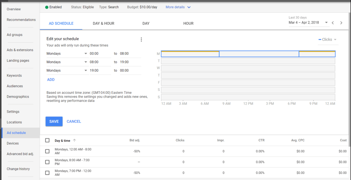Screen dimensions: 351x180
Task: Open Landing pages in the sidebar
Action: [18, 60]
